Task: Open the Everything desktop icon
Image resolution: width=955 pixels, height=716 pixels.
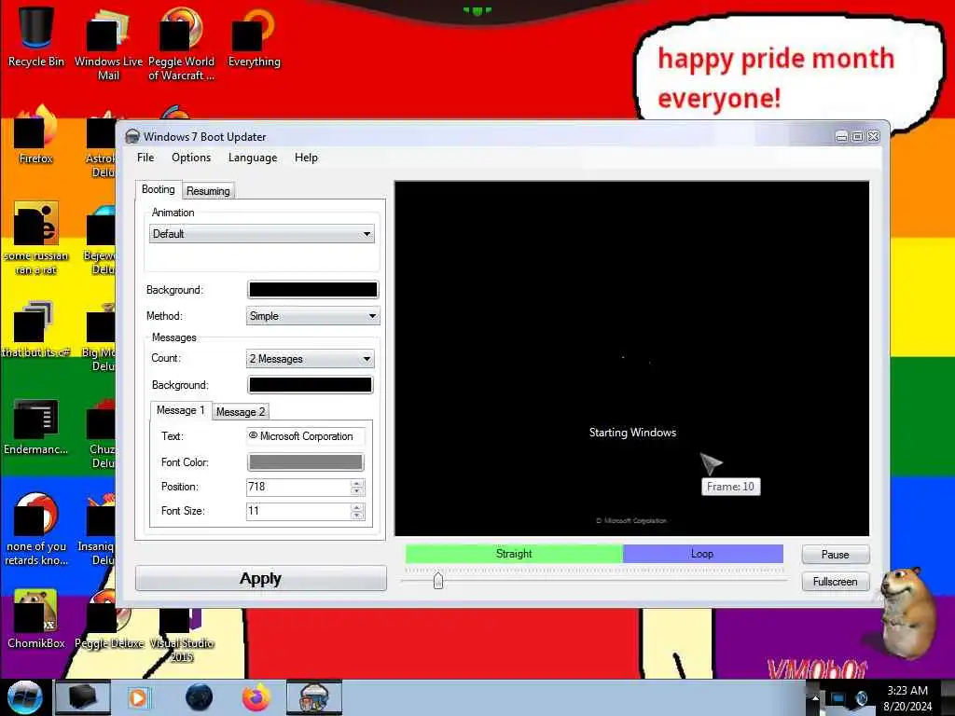Action: (x=254, y=36)
